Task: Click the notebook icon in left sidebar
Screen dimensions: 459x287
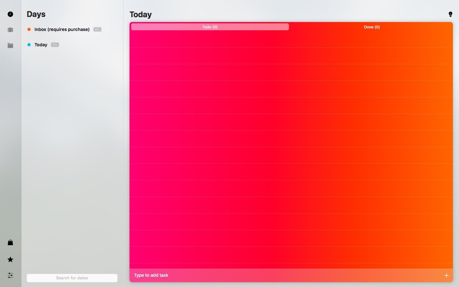Action: point(10,30)
